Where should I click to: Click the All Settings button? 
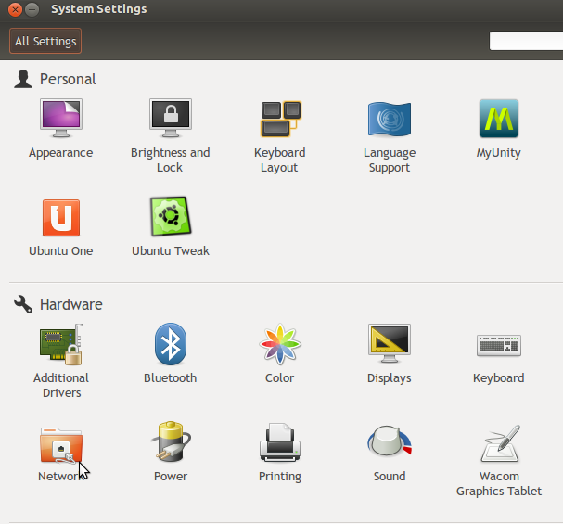[45, 41]
